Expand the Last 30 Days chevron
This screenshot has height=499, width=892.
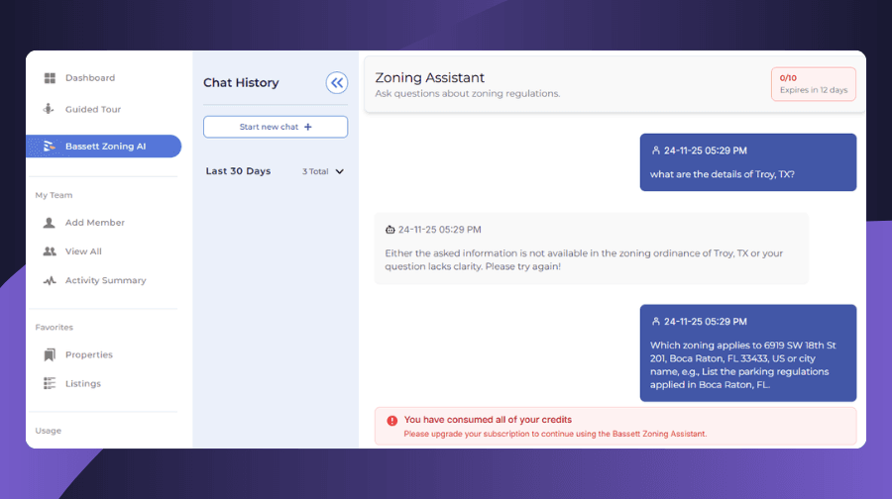340,171
